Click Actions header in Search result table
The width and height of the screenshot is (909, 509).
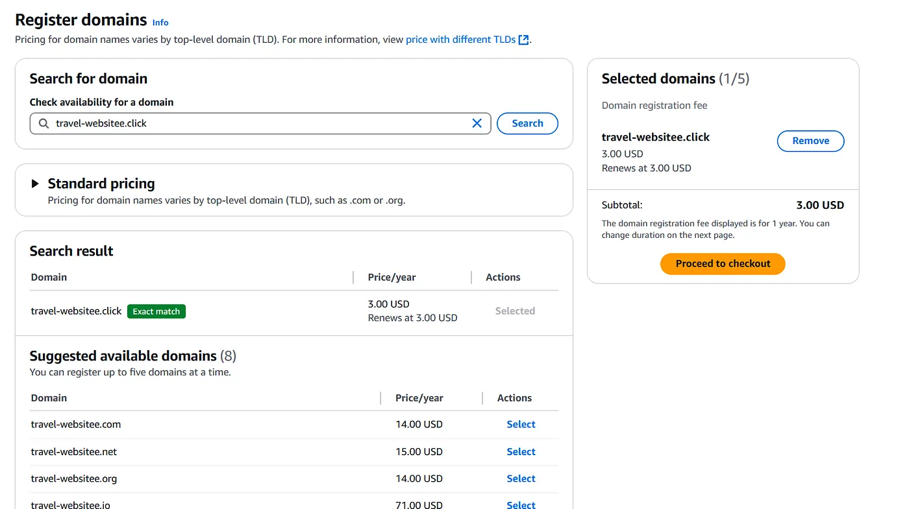tap(503, 277)
